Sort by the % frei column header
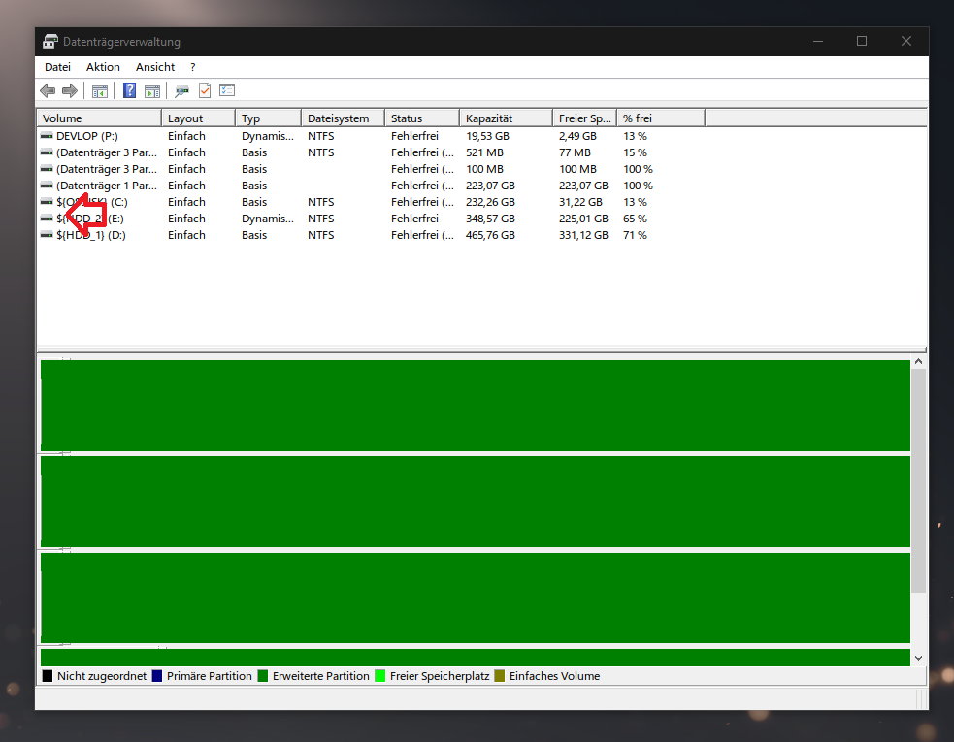Screen dimensions: 954x742 pos(661,118)
